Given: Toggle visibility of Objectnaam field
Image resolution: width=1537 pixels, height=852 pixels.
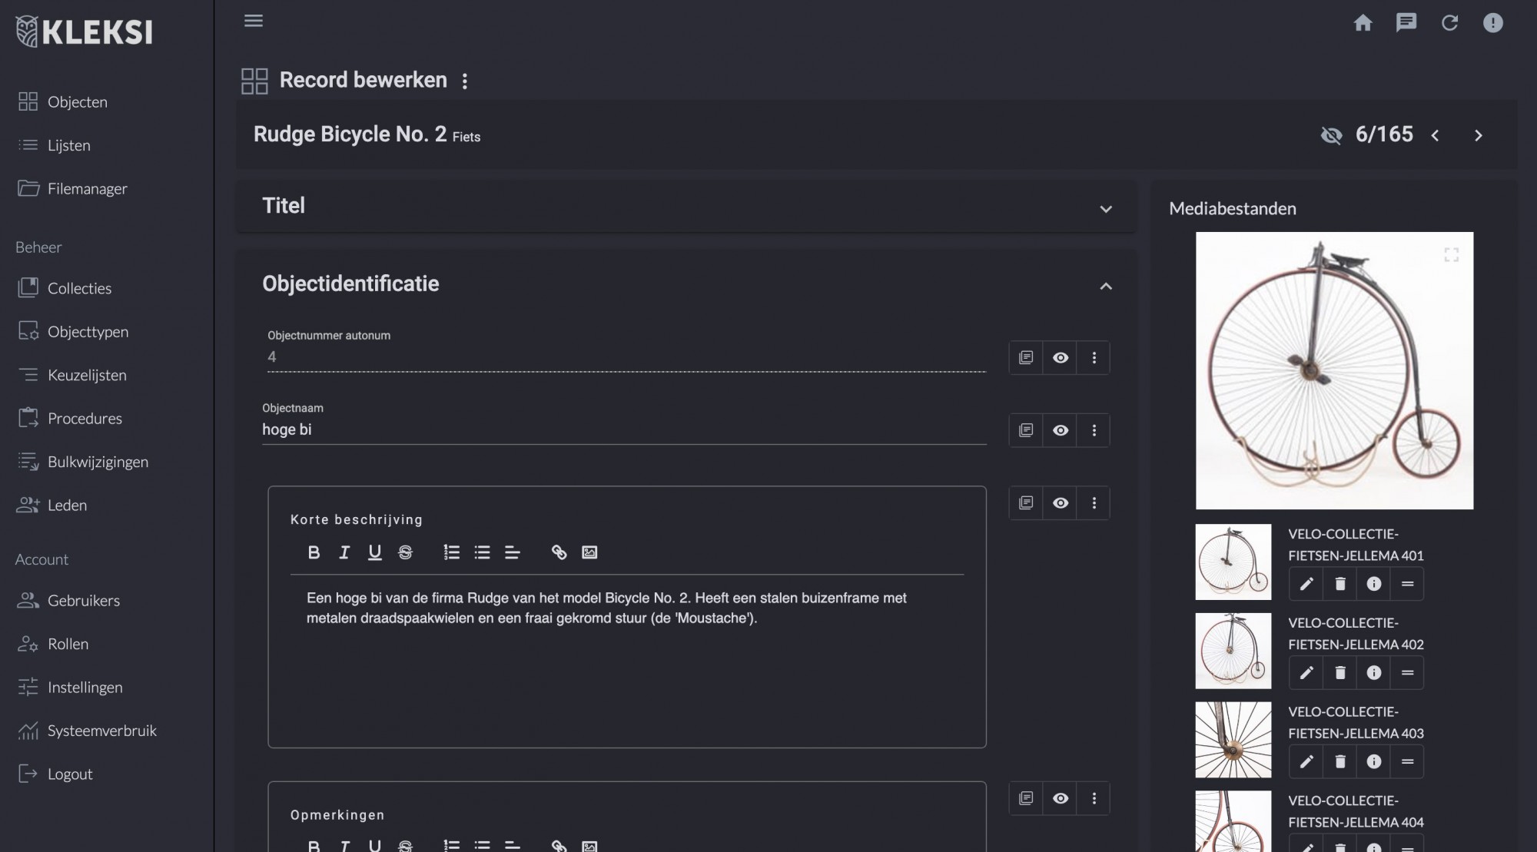Looking at the screenshot, I should pyautogui.click(x=1060, y=430).
